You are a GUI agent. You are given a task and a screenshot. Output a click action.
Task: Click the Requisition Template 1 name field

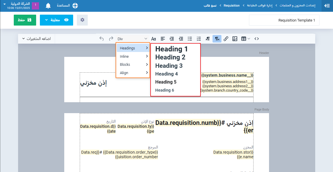click(284, 20)
